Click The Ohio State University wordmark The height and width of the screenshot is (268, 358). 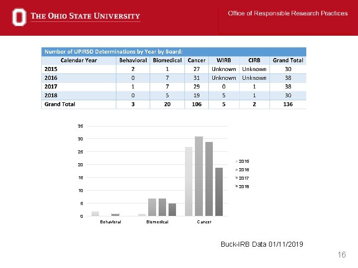pyautogui.click(x=86, y=16)
